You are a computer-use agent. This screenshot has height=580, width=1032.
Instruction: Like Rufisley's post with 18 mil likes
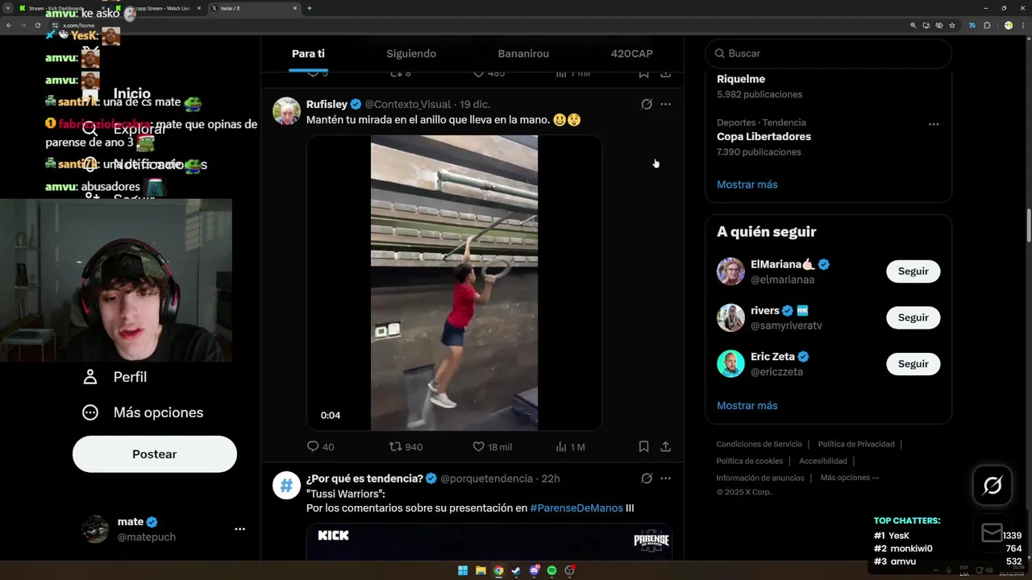coord(492,446)
